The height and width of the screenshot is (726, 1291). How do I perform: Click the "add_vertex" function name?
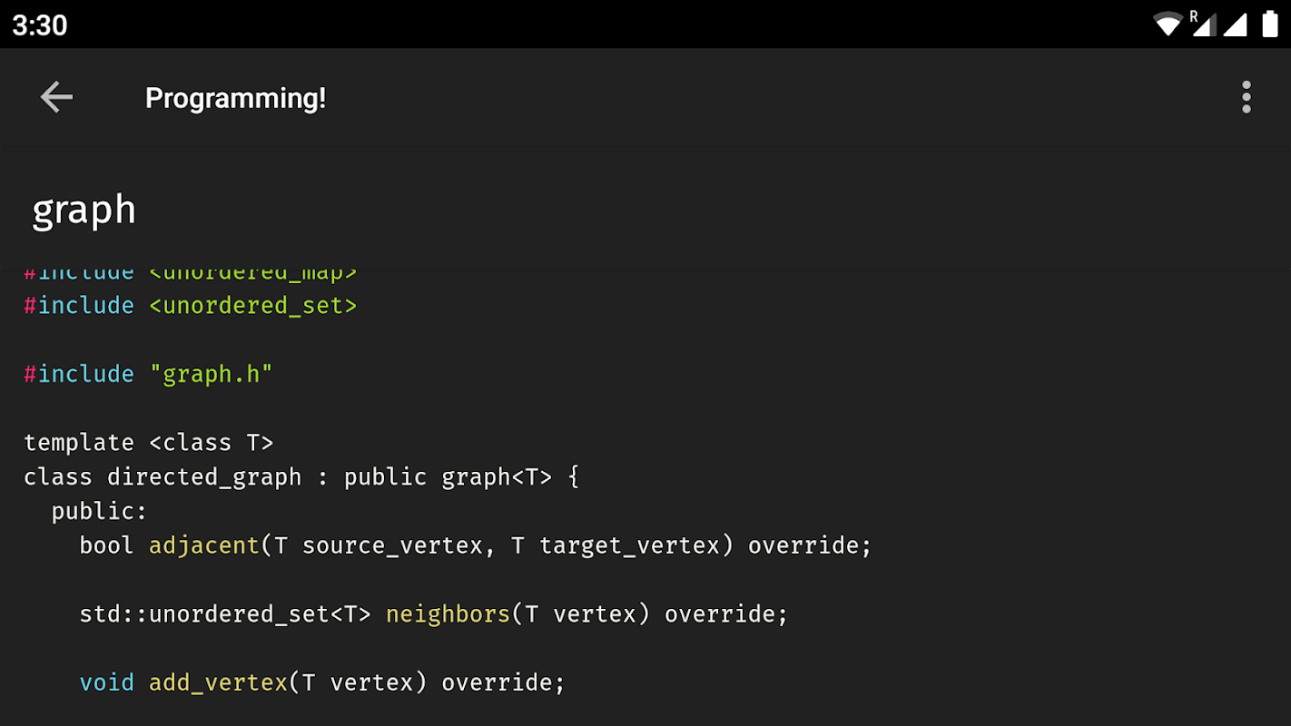(218, 682)
